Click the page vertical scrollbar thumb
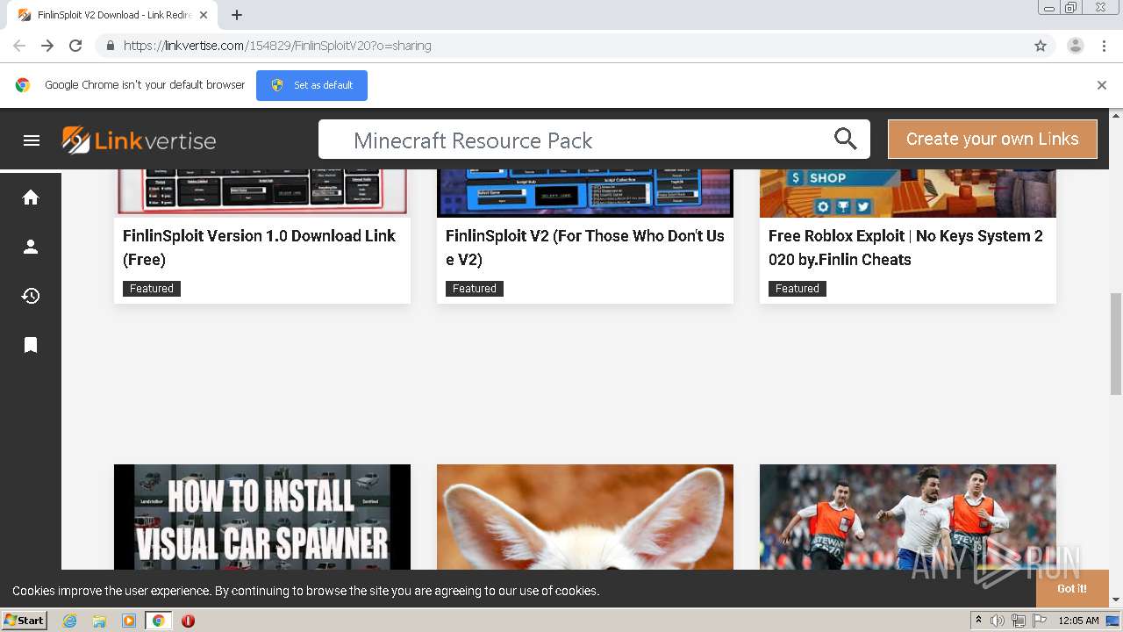Viewport: 1123px width, 632px height. [1116, 343]
